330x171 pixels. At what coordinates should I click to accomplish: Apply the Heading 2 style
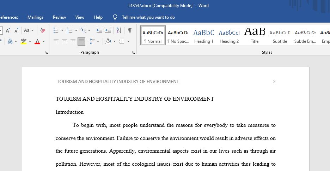[x=229, y=35]
